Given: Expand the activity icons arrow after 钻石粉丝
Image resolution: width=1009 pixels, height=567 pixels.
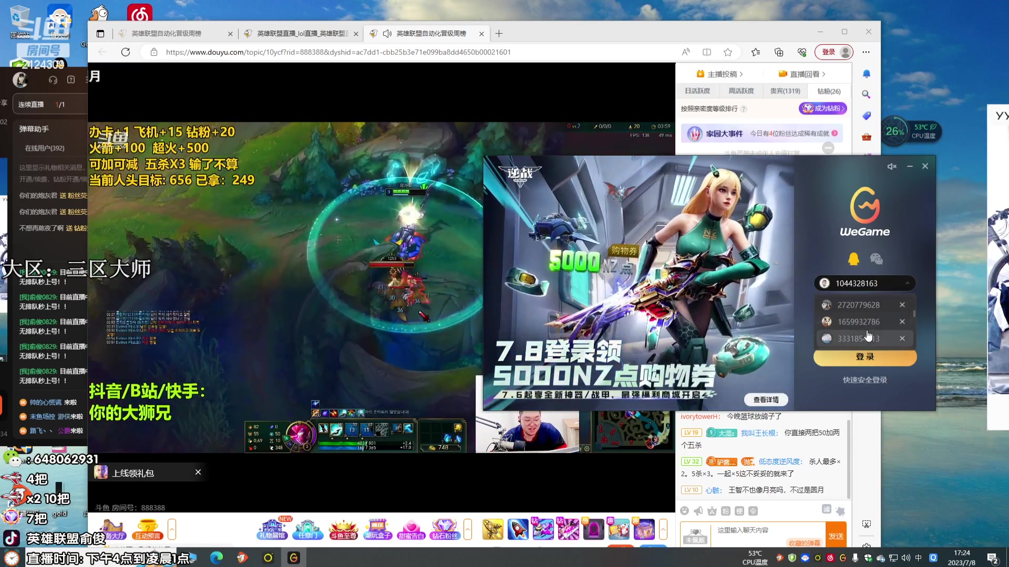Looking at the screenshot, I should click(x=468, y=529).
